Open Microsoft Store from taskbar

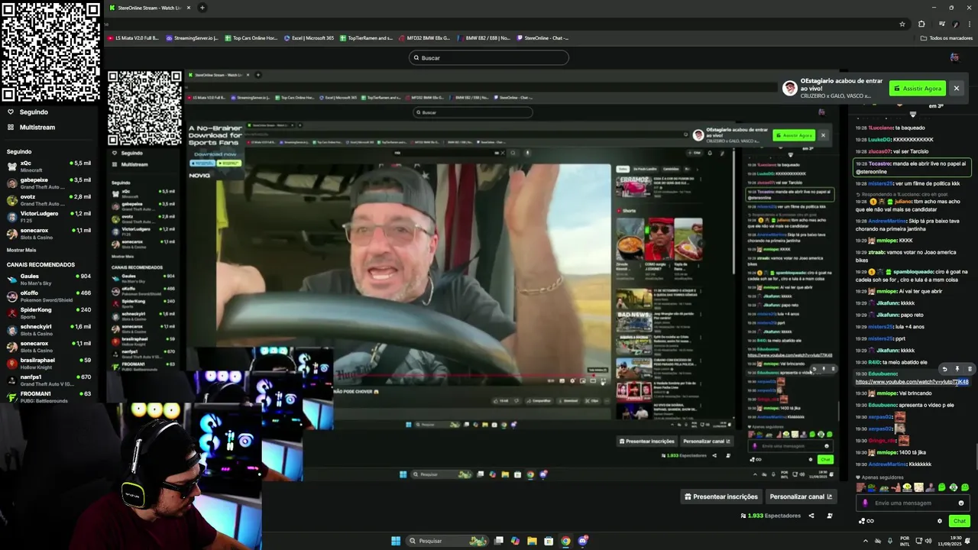click(549, 541)
